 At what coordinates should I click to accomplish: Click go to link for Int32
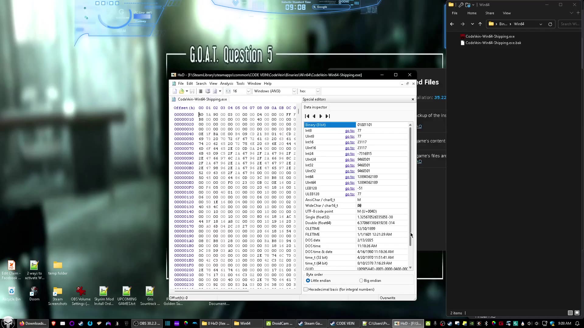point(349,165)
